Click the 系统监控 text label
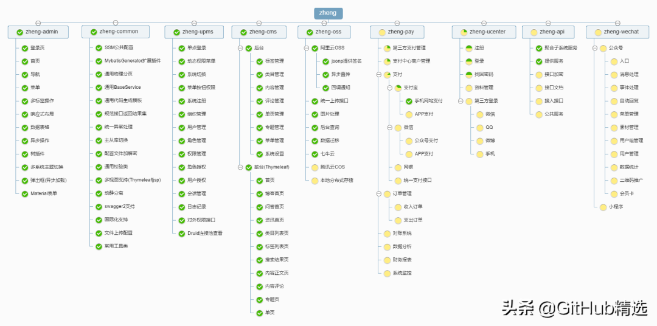Image resolution: width=657 pixels, height=326 pixels. point(402,273)
